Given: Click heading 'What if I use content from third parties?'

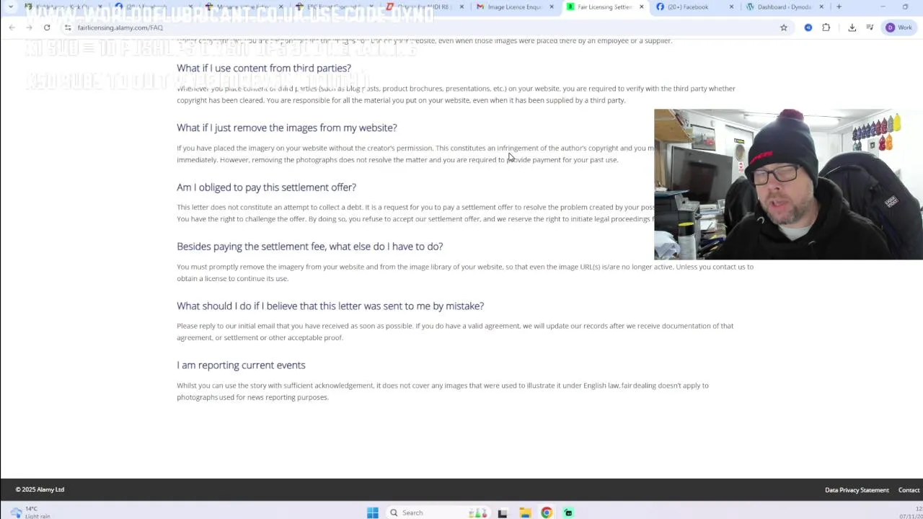Looking at the screenshot, I should [264, 68].
